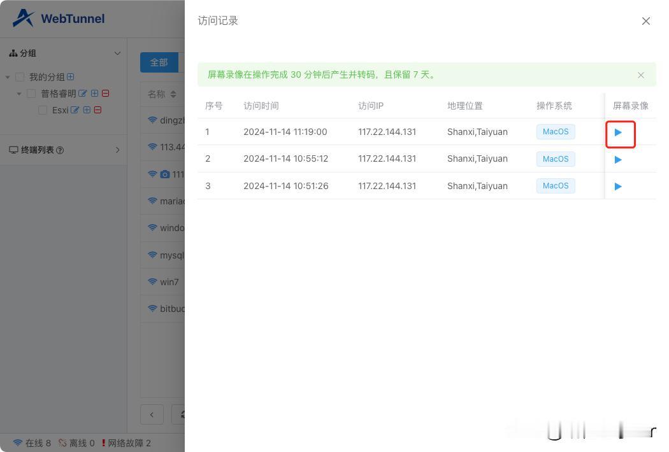The width and height of the screenshot is (669, 452).
Task: Select the 全部 tab
Action: [159, 62]
